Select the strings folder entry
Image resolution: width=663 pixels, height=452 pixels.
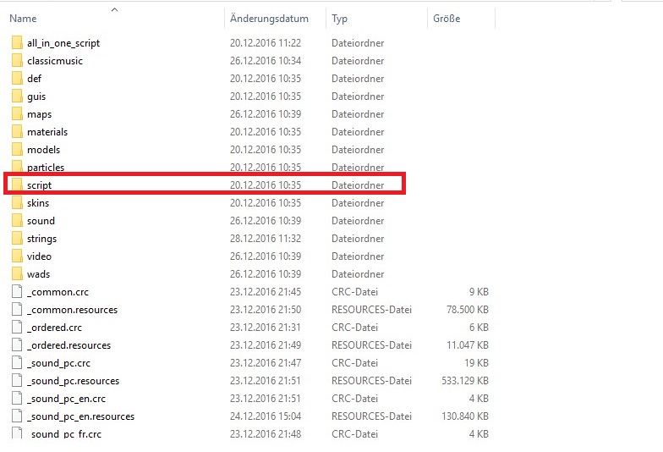pos(41,239)
